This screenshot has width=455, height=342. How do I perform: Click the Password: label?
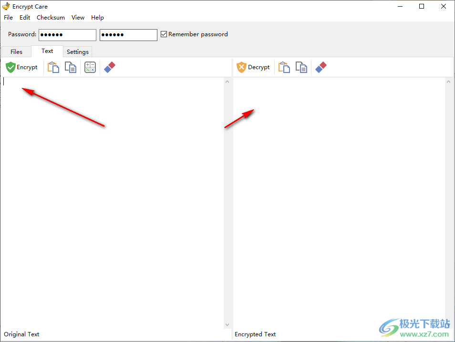(x=22, y=34)
